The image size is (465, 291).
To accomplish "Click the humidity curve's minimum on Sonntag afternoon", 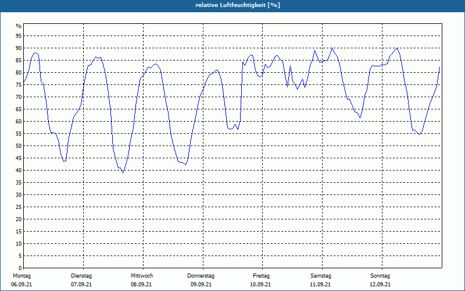I will 419,134.
